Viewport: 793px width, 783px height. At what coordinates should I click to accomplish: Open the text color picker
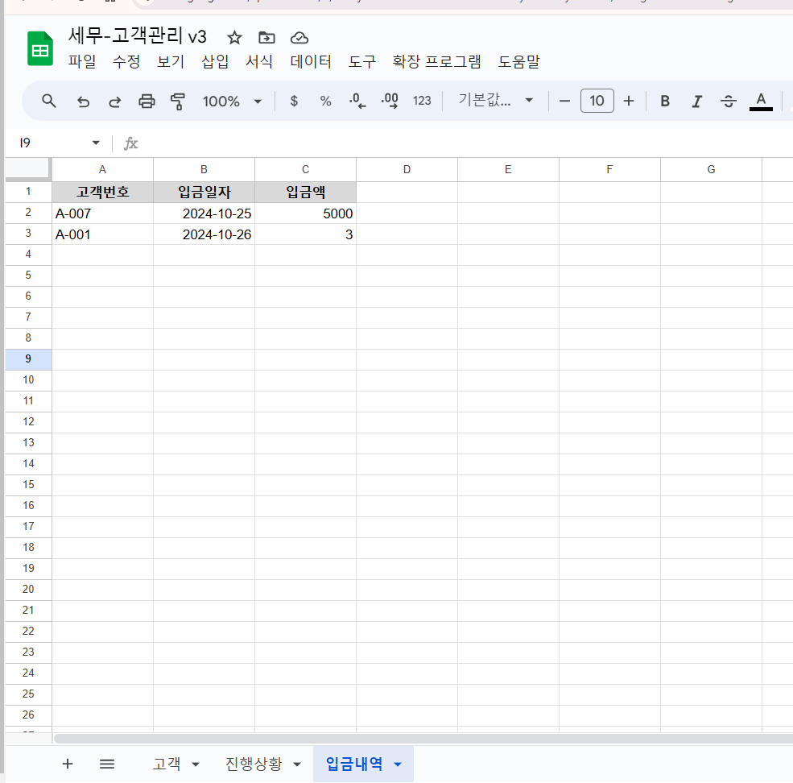tap(761, 101)
